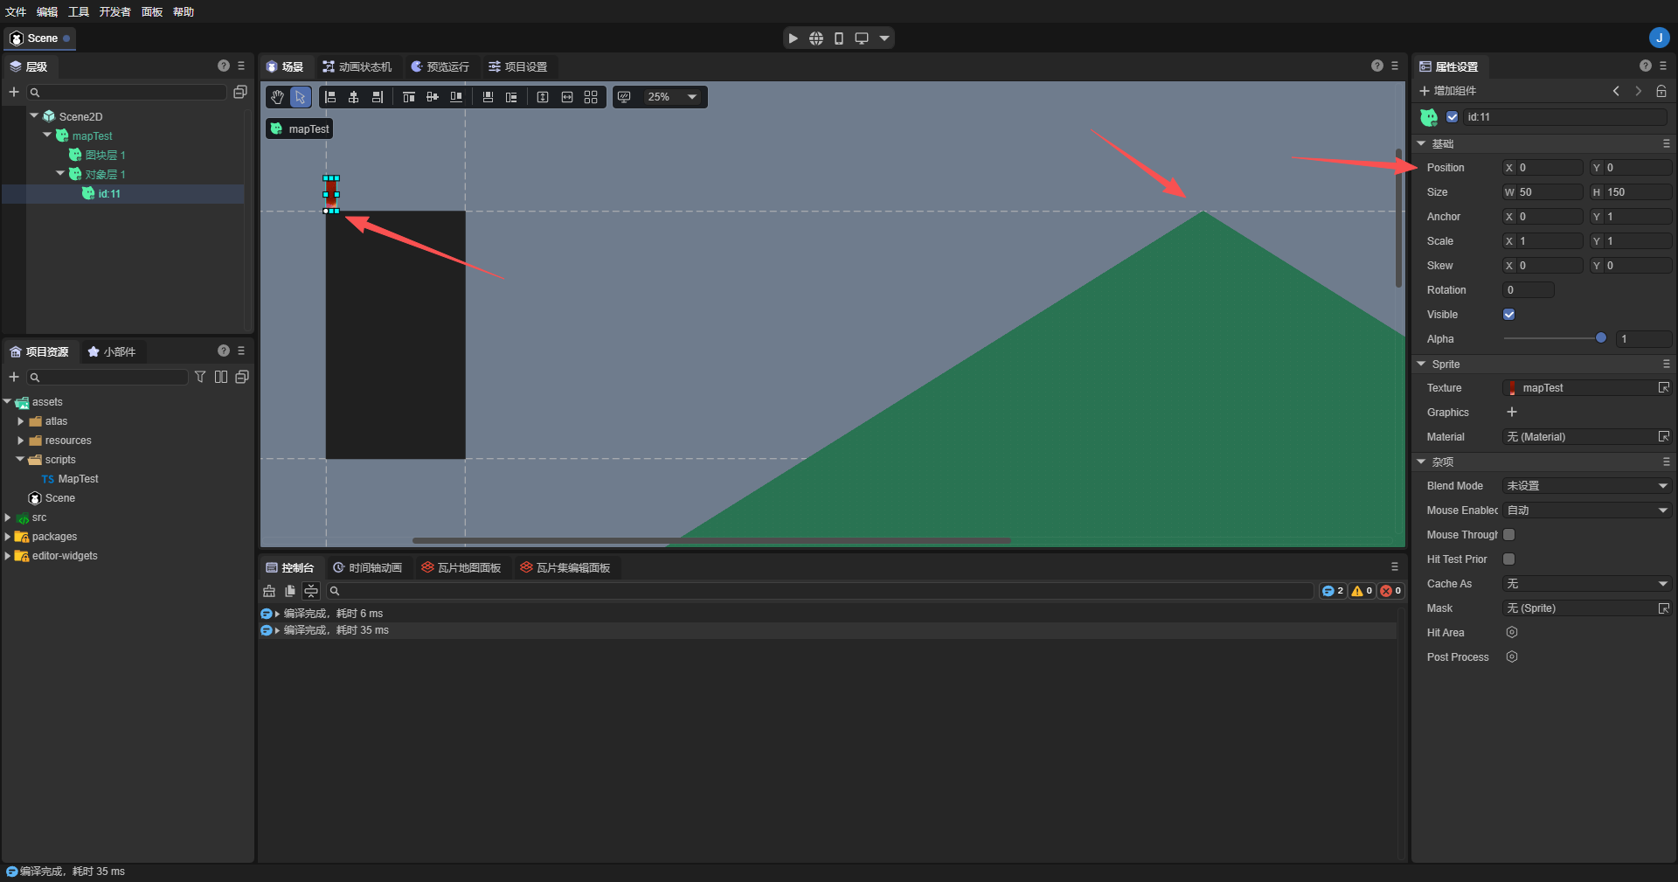Select the hand pan tool in scene toolbar
The height and width of the screenshot is (882, 1678).
point(276,97)
